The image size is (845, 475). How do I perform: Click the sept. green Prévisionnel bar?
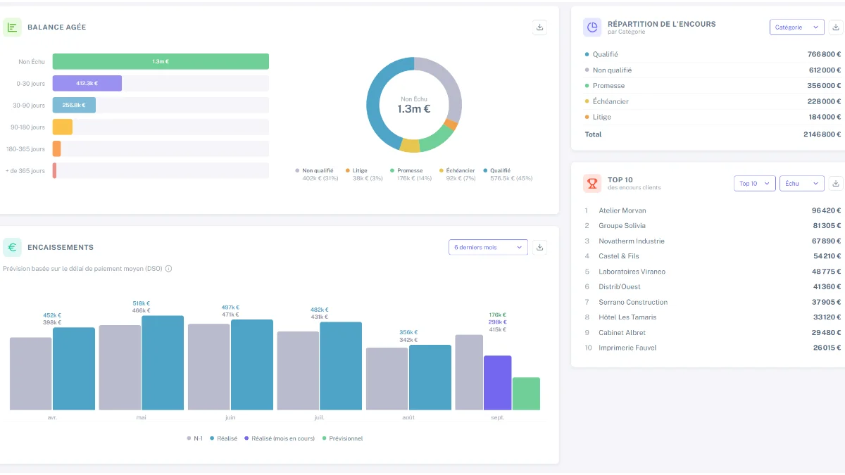[526, 393]
